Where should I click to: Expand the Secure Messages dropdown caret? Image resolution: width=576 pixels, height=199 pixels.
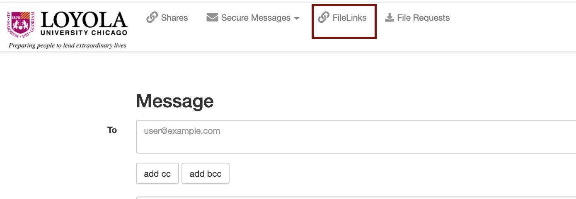coord(296,19)
